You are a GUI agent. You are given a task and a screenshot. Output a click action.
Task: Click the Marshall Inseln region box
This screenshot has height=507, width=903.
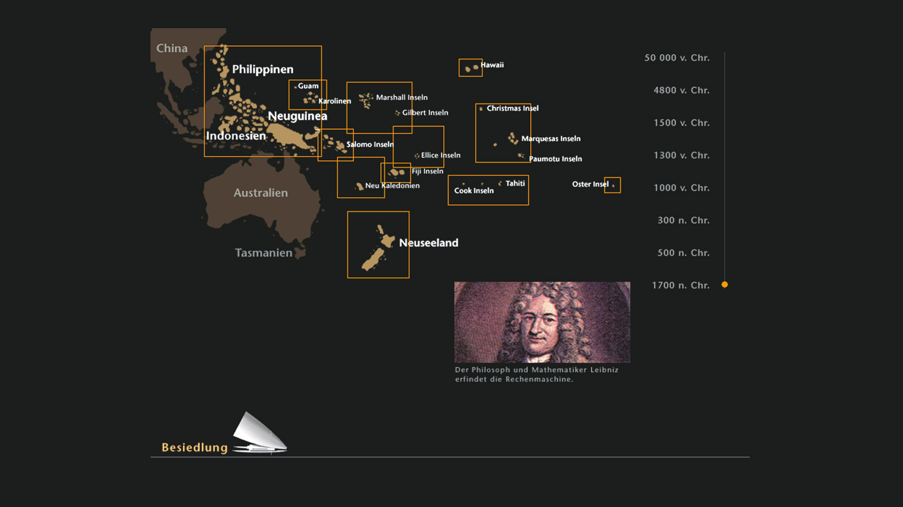[379, 108]
